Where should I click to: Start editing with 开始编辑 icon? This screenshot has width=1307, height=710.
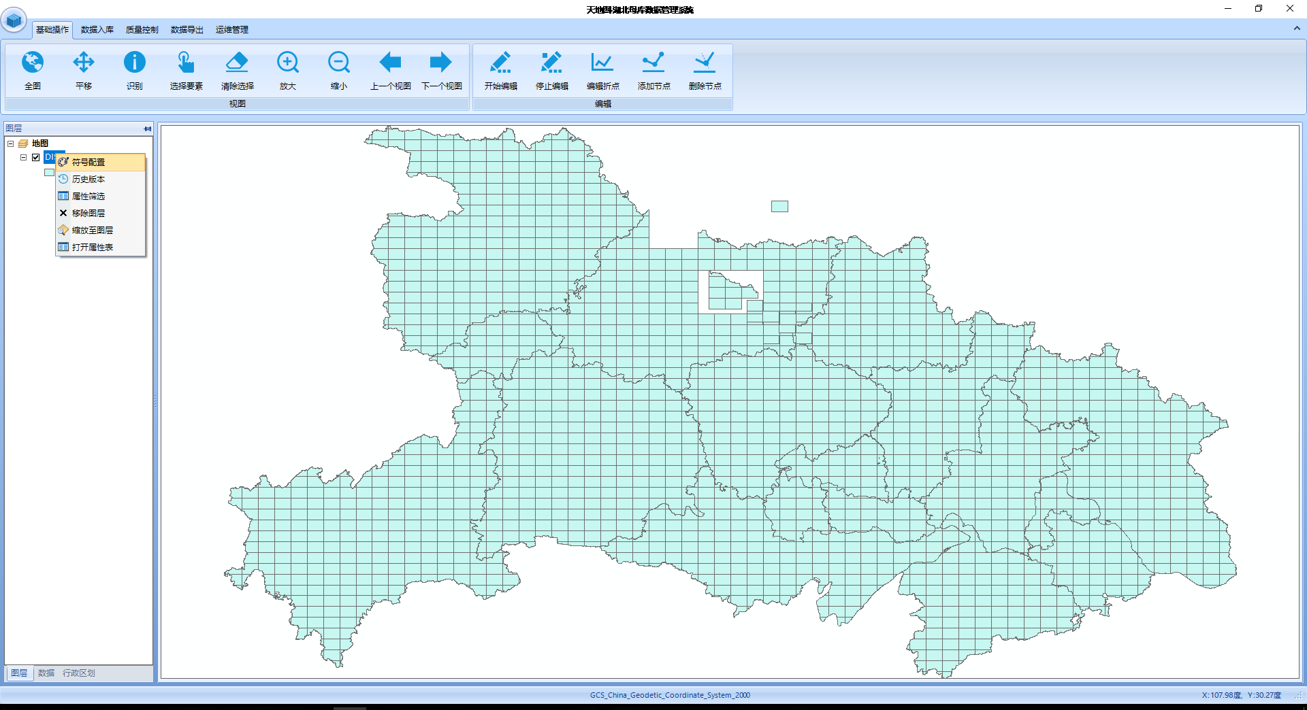(500, 63)
